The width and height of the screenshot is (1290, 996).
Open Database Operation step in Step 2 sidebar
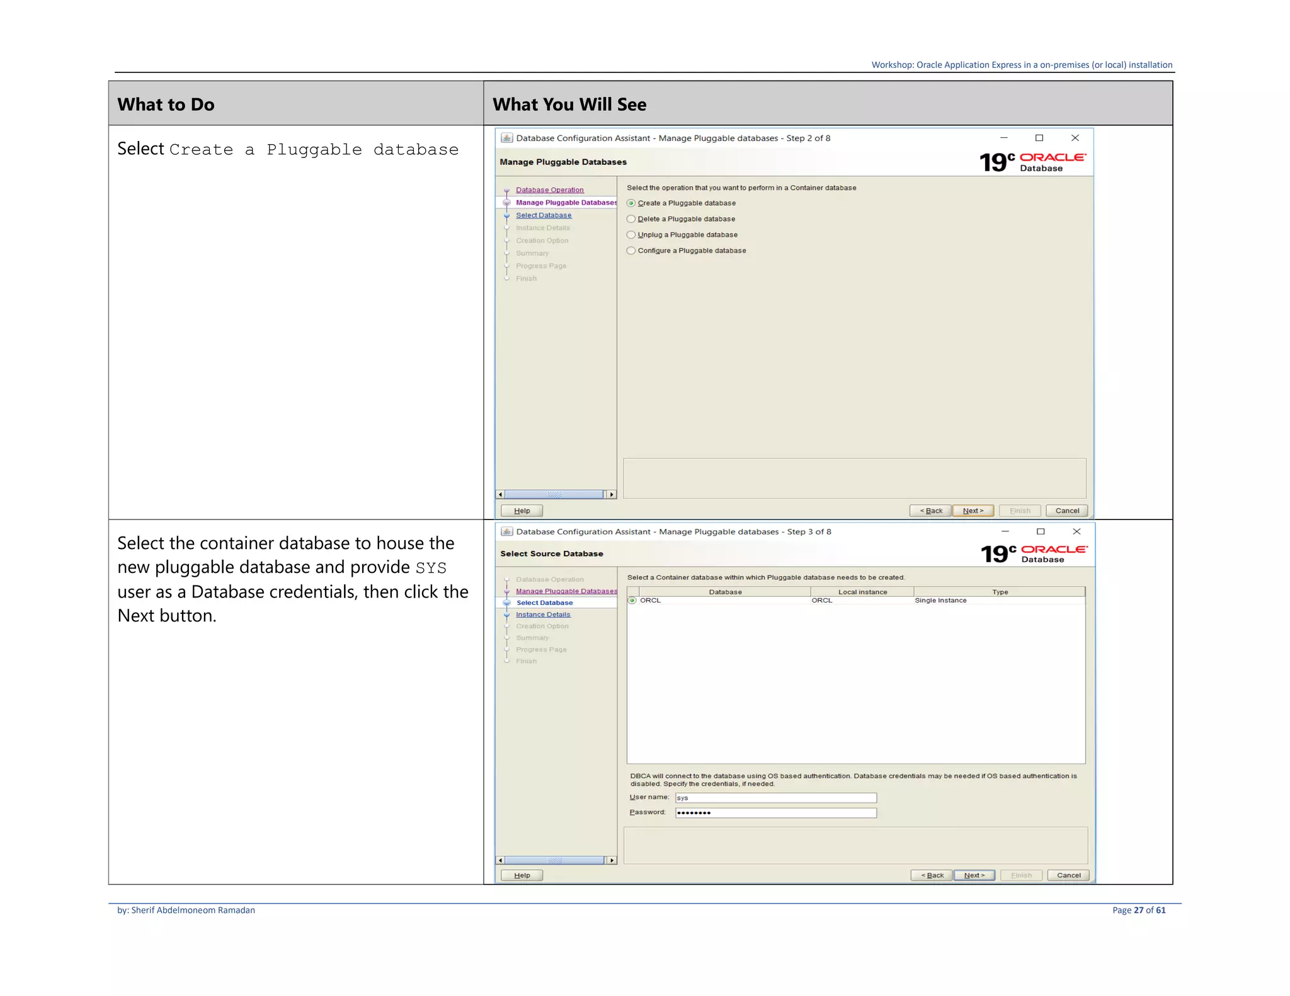coord(549,190)
